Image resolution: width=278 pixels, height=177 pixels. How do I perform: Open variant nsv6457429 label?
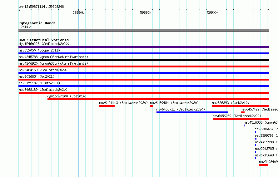point(259,109)
